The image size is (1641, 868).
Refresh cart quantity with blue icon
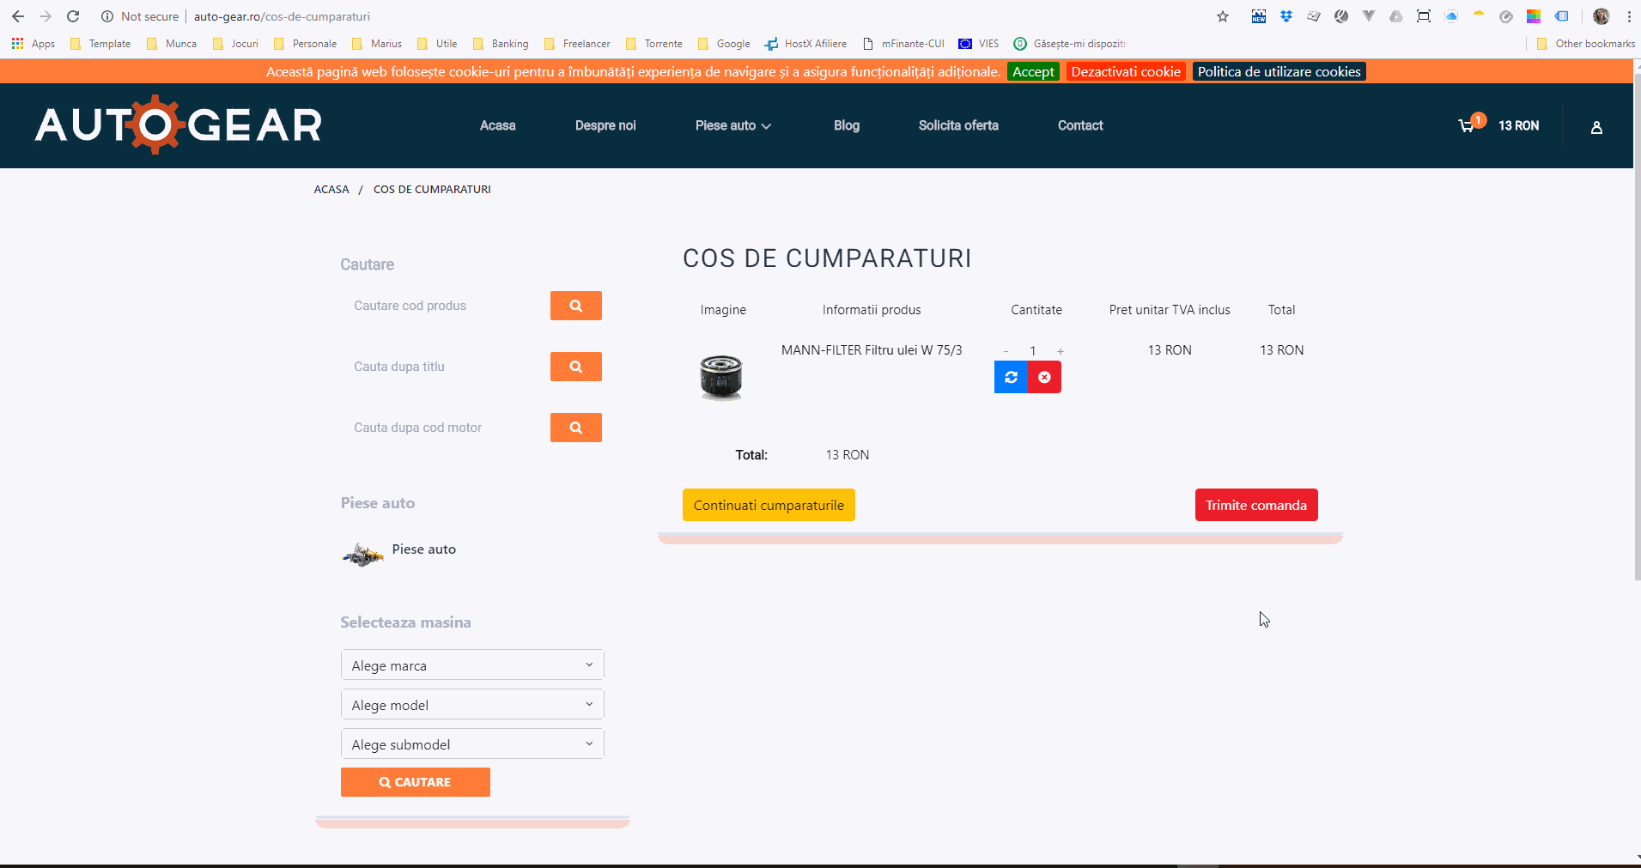(1012, 377)
